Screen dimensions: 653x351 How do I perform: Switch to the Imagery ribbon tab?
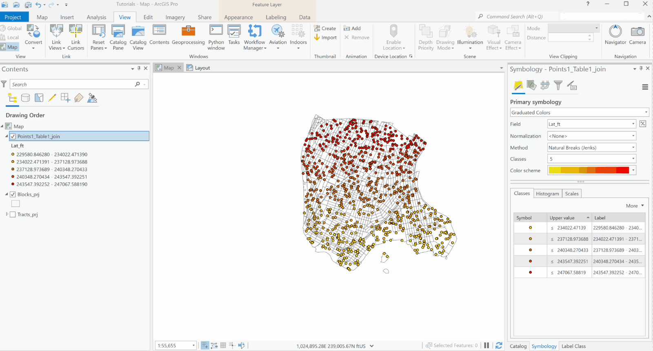pyautogui.click(x=175, y=17)
